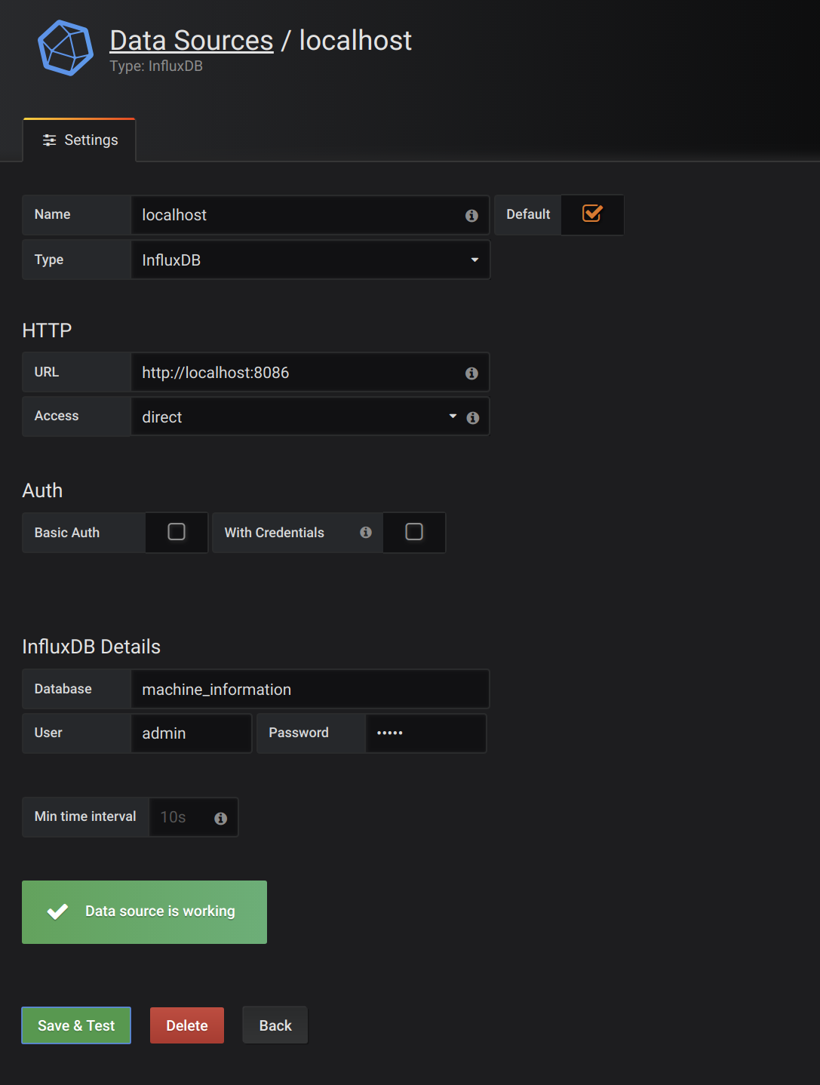Click the 'Type: InfluxDB' subtitle text
Image resolution: width=820 pixels, height=1085 pixels.
[156, 66]
